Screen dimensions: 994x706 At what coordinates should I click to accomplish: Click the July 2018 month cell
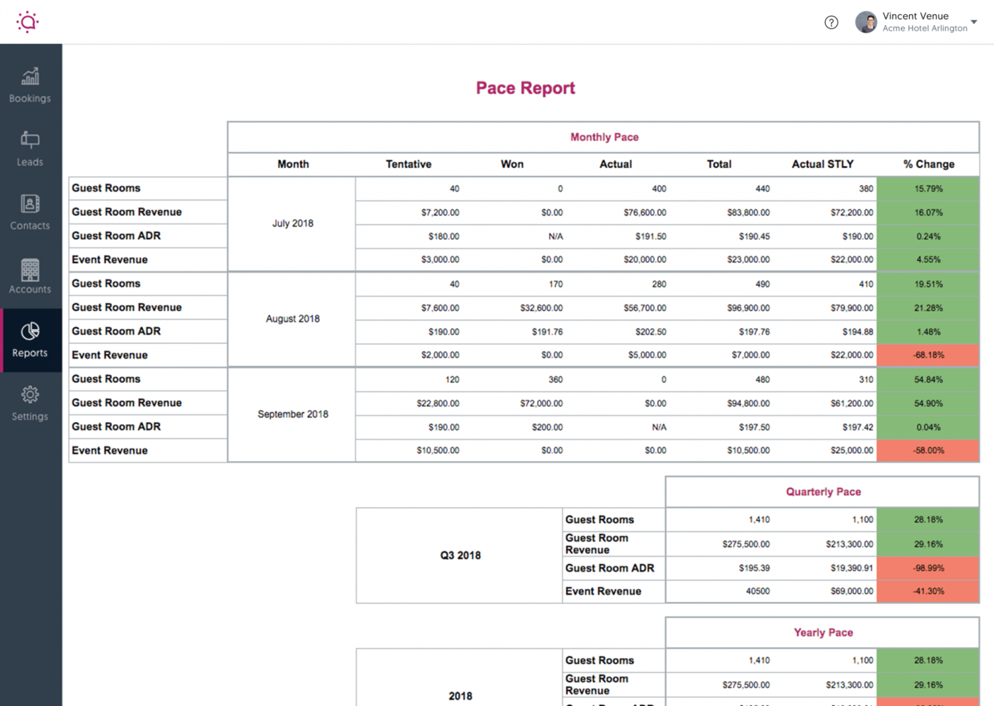click(x=293, y=224)
